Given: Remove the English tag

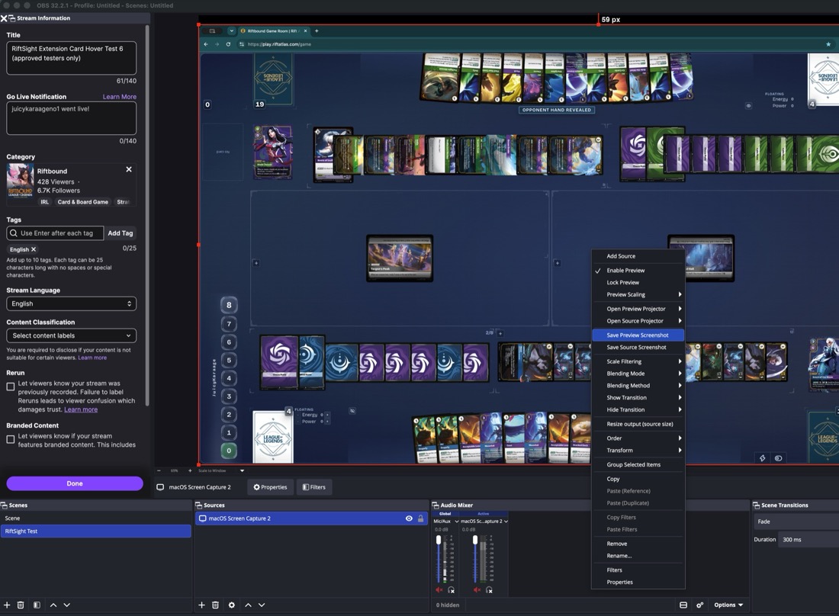Looking at the screenshot, I should (33, 249).
